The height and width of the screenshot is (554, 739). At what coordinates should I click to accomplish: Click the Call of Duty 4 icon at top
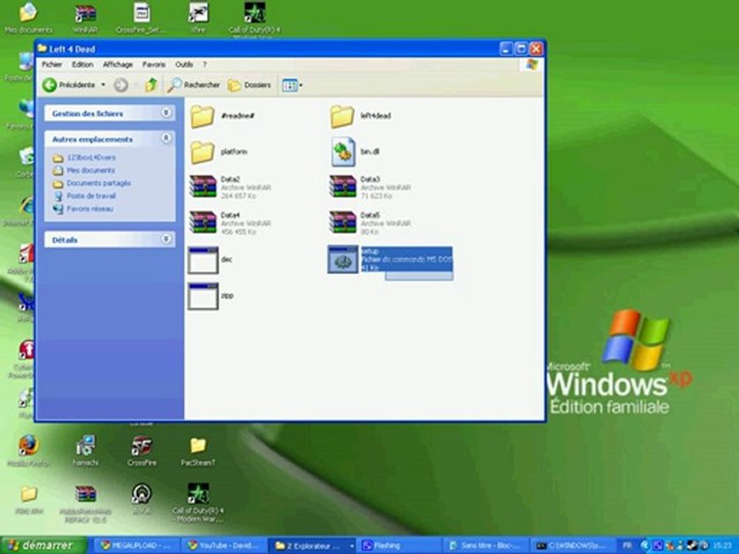click(x=255, y=18)
